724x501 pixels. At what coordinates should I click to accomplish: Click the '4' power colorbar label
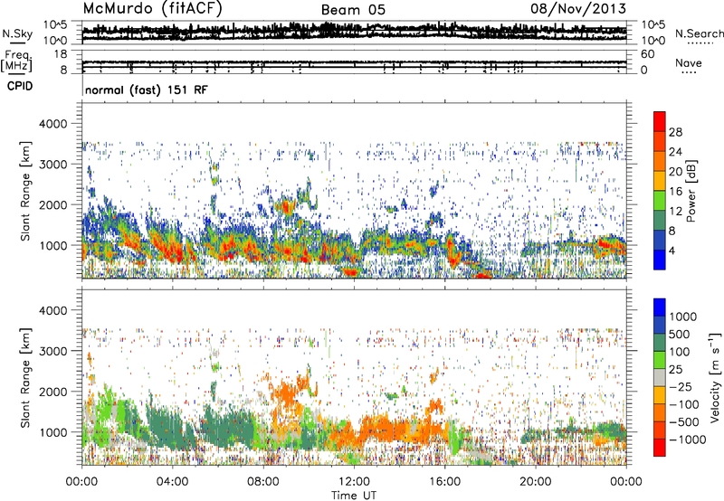[x=672, y=250]
